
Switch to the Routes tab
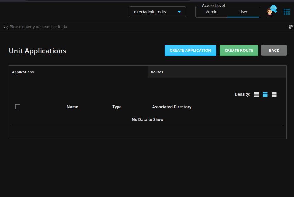157,72
